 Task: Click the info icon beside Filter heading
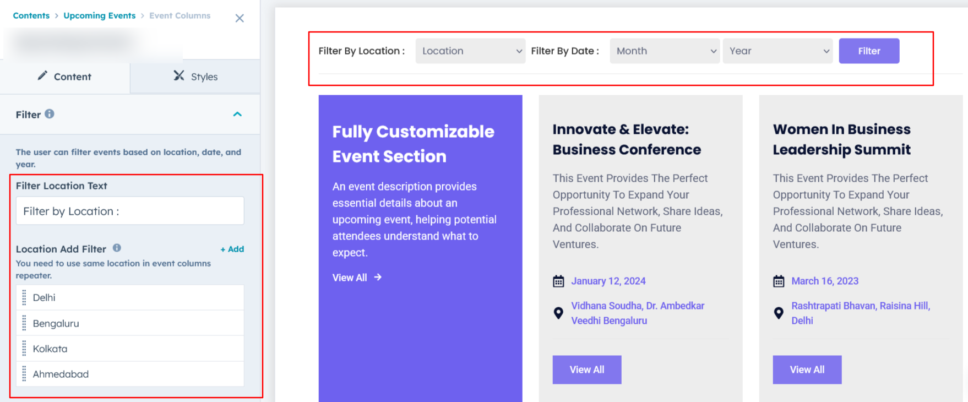50,114
